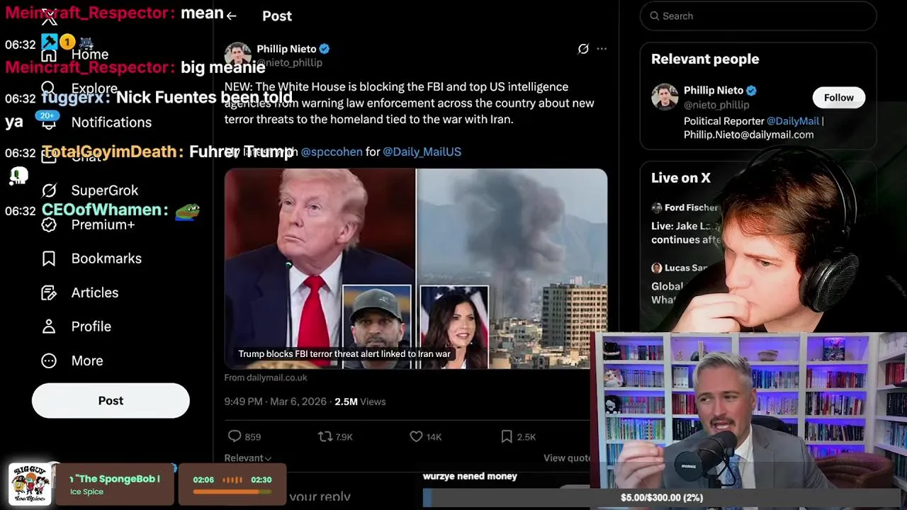
Task: Open Profile in the sidebar
Action: point(91,327)
